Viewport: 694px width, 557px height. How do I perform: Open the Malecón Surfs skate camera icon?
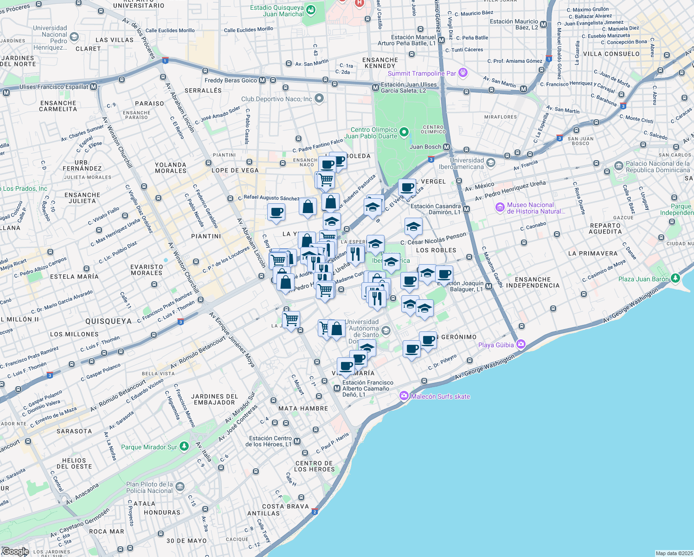[404, 396]
